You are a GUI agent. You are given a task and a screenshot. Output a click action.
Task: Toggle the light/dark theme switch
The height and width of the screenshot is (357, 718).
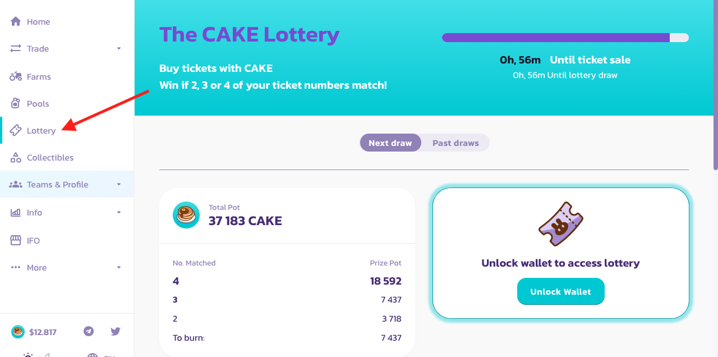click(35, 355)
